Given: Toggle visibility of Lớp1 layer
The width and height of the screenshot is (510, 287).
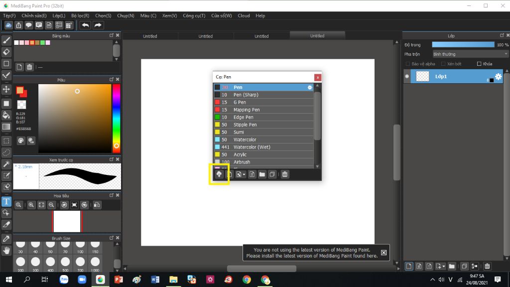Looking at the screenshot, I should [x=407, y=76].
